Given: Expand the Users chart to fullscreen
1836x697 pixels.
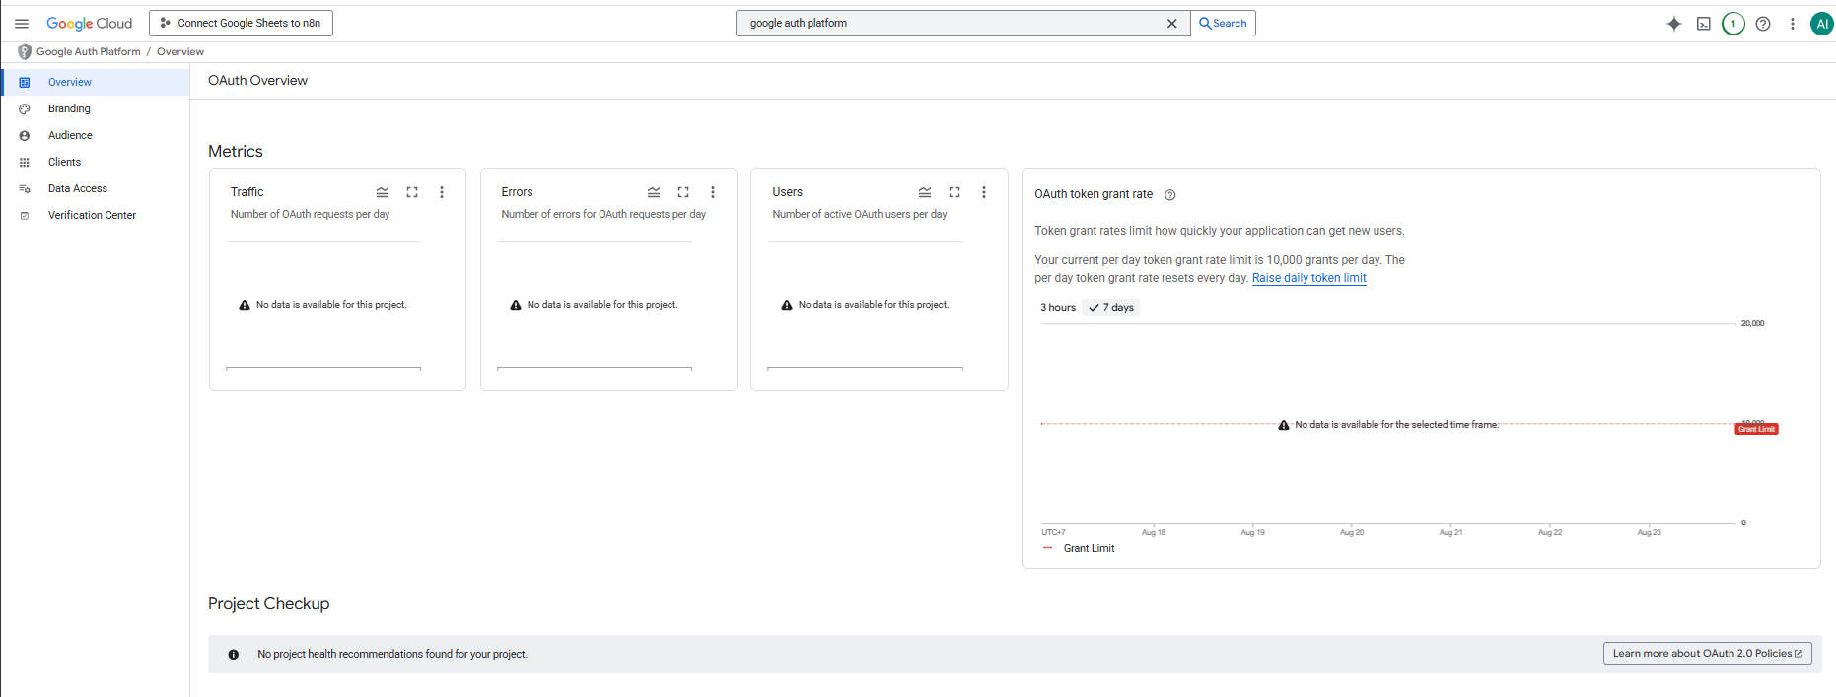Looking at the screenshot, I should [954, 192].
